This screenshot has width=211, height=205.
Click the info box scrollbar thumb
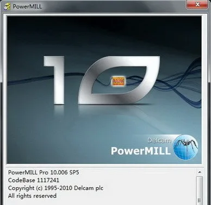point(200,191)
